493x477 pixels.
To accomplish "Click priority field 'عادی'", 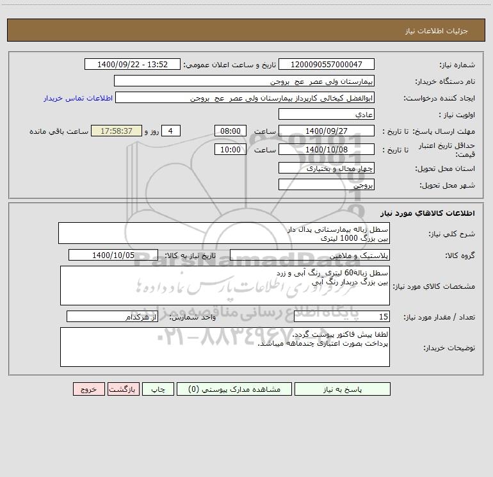I will click(x=327, y=114).
